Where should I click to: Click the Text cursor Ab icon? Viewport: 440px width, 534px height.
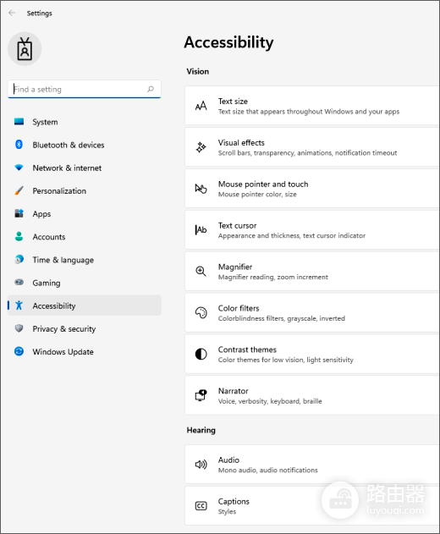pyautogui.click(x=201, y=230)
